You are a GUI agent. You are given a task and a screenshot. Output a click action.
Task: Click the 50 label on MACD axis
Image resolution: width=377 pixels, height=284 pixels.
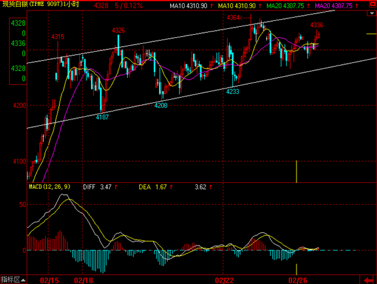(23, 205)
